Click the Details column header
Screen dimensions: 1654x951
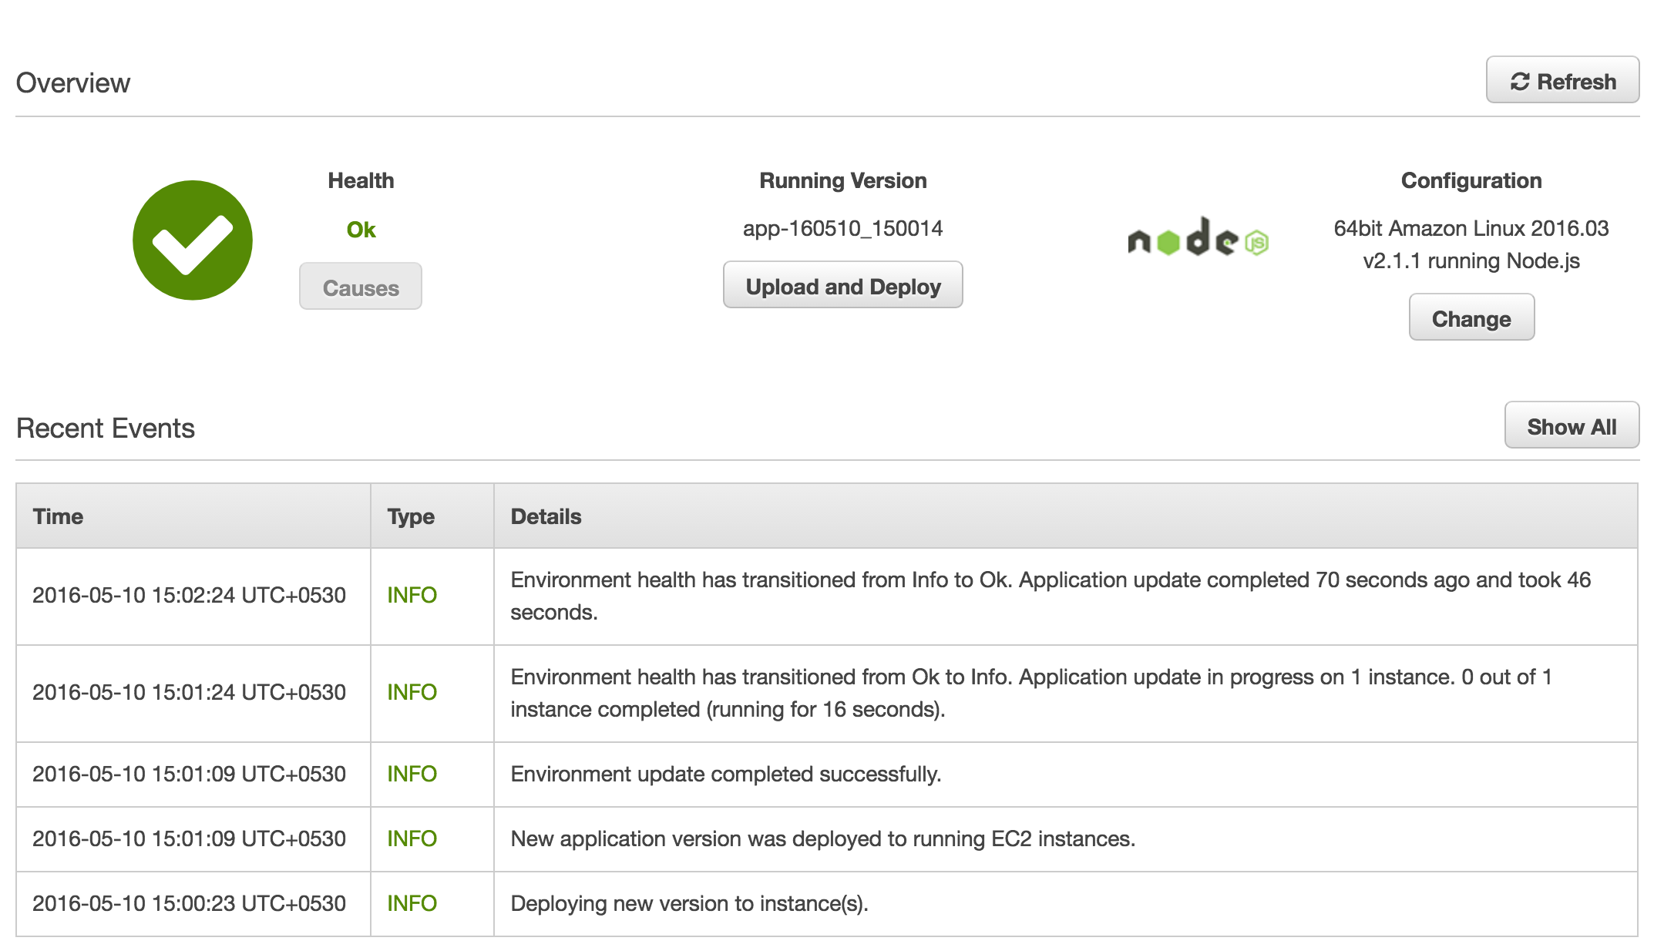(x=546, y=516)
